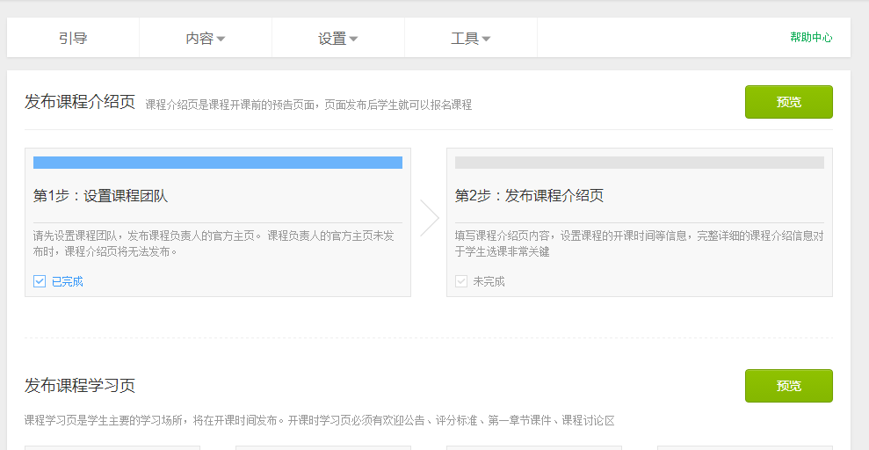Viewport: 869px width, 450px height.
Task: Open 第1步：设置课程团队 title
Action: pos(100,196)
